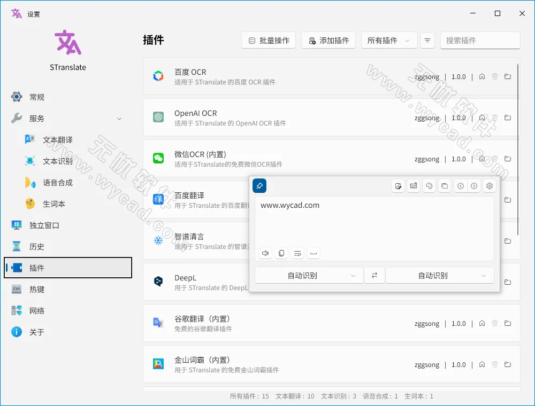Collapse the 服务 section in the sidebar

pos(120,118)
